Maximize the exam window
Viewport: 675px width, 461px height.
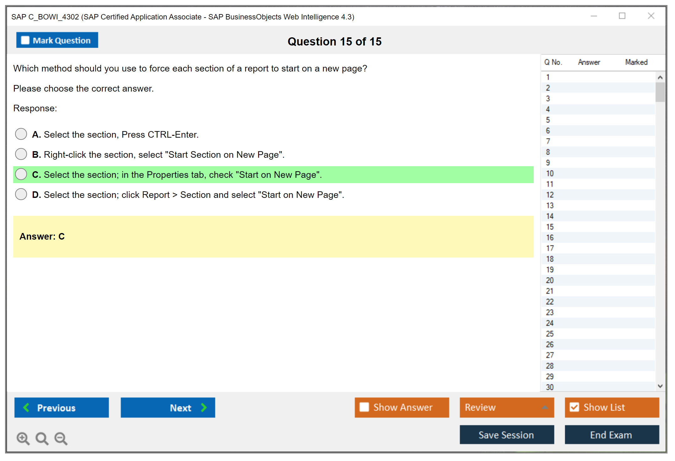622,16
